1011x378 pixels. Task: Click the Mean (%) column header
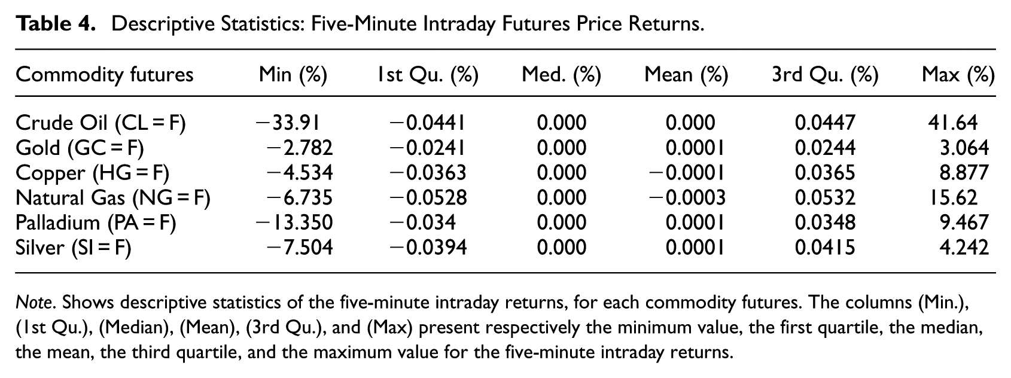pos(686,75)
